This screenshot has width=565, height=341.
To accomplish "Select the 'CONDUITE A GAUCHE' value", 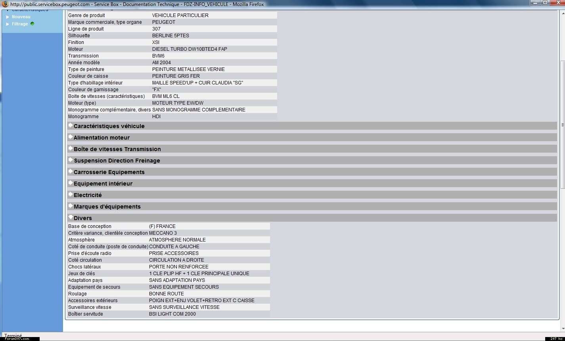I will (174, 247).
